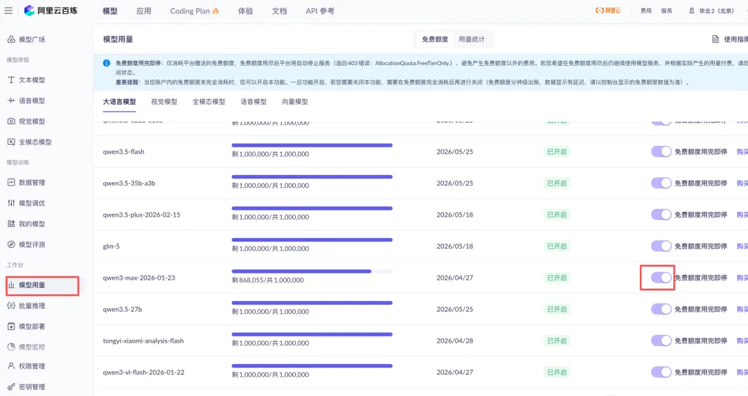Click the model name qwen3-vl-flash-2026-01-22
The height and width of the screenshot is (396, 748).
click(143, 372)
